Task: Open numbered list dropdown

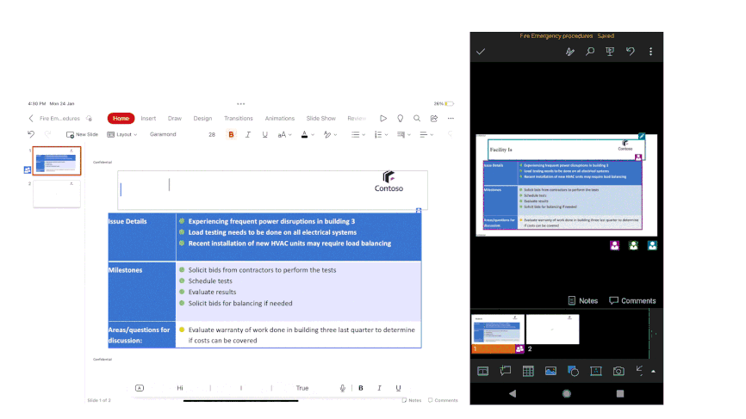Action: click(381, 134)
